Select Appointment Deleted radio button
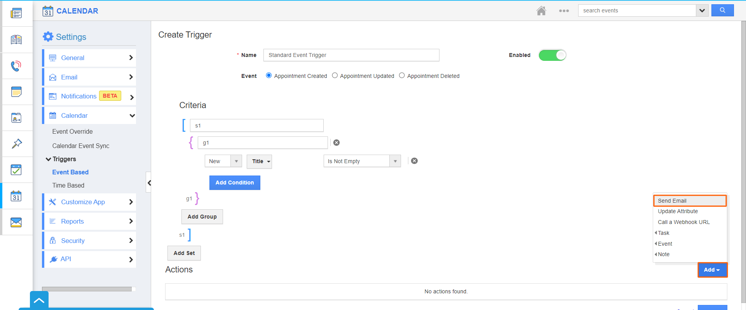Screen dimensions: 746x310 pyautogui.click(x=402, y=76)
